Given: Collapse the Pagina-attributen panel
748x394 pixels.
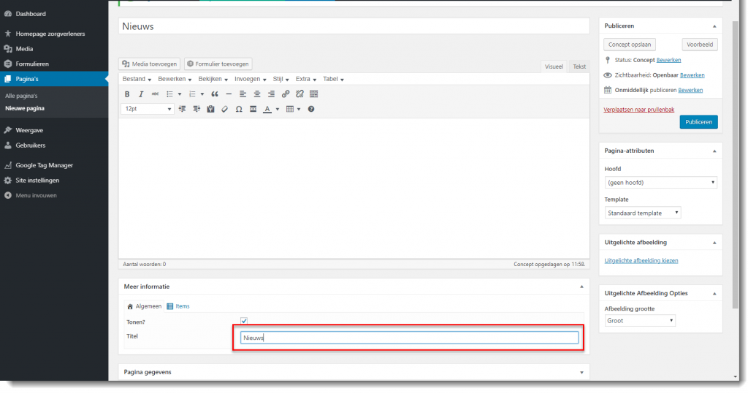Looking at the screenshot, I should point(714,151).
